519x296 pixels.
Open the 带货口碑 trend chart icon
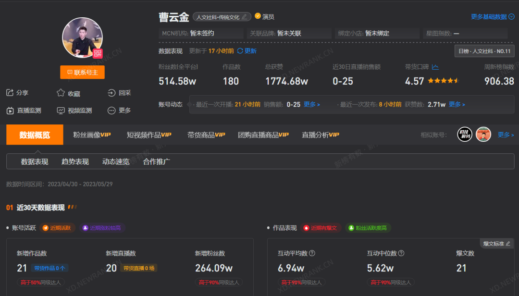click(435, 67)
